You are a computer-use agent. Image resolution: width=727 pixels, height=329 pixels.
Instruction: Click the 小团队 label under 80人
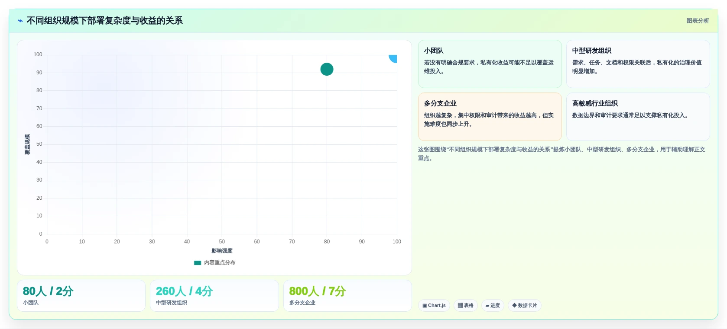pos(31,303)
